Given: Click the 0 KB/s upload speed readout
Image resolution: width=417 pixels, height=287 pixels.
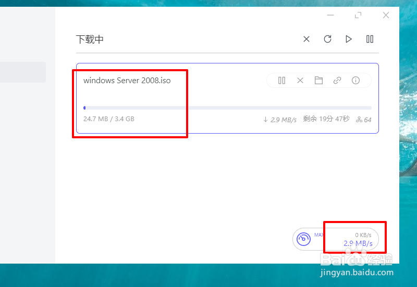Looking at the screenshot, I should (x=363, y=235).
